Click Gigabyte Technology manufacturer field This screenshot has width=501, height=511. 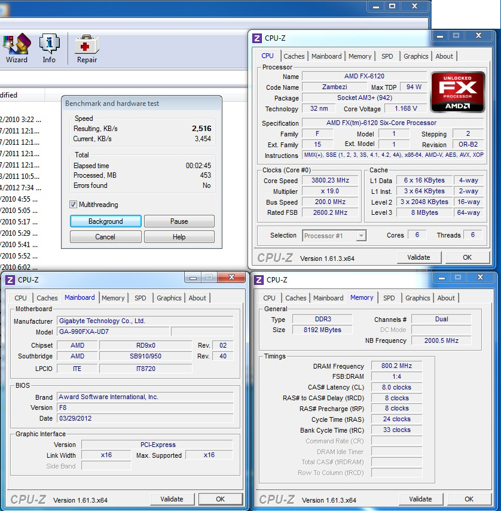(145, 321)
